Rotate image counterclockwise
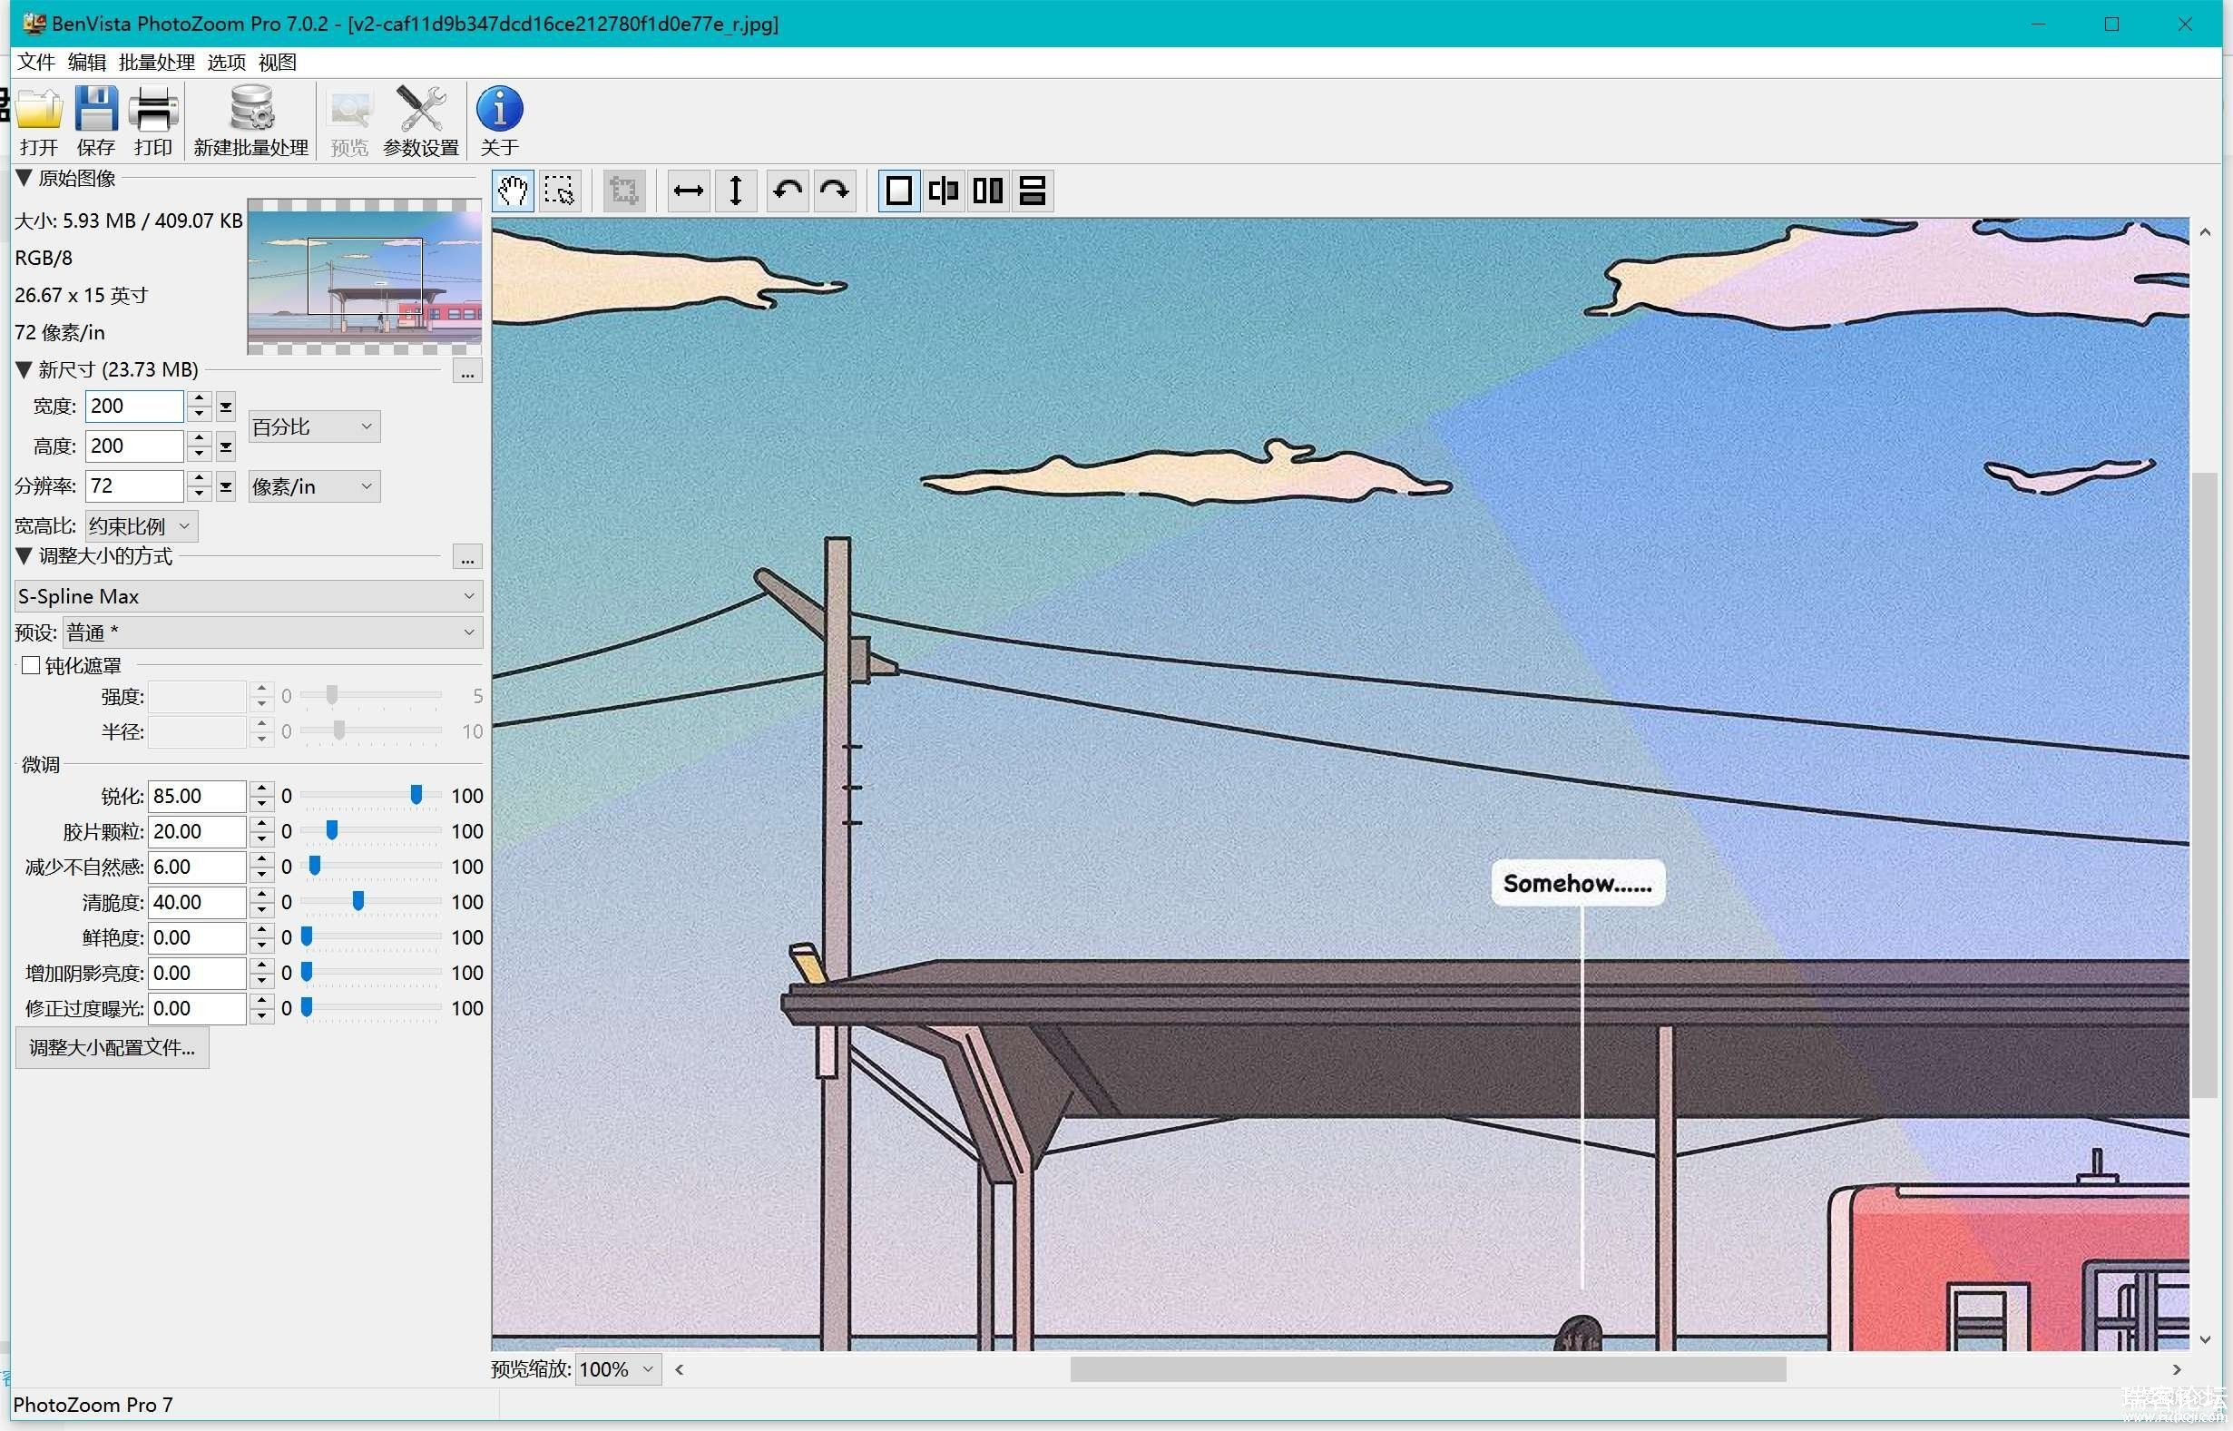Image resolution: width=2233 pixels, height=1431 pixels. [788, 191]
